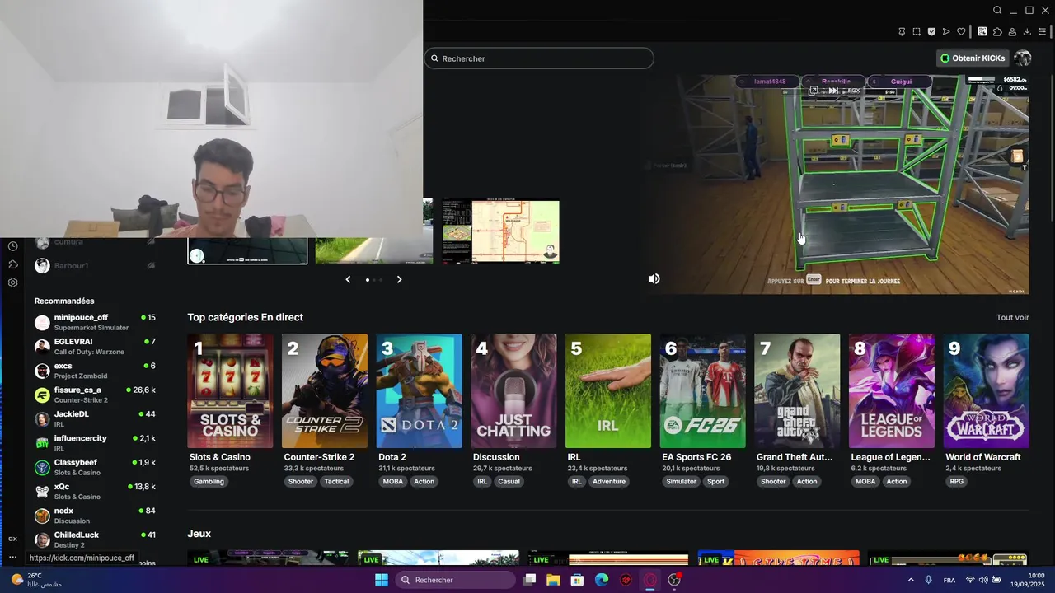
Task: Open Counter-Strike 2 category card
Action: coord(325,391)
